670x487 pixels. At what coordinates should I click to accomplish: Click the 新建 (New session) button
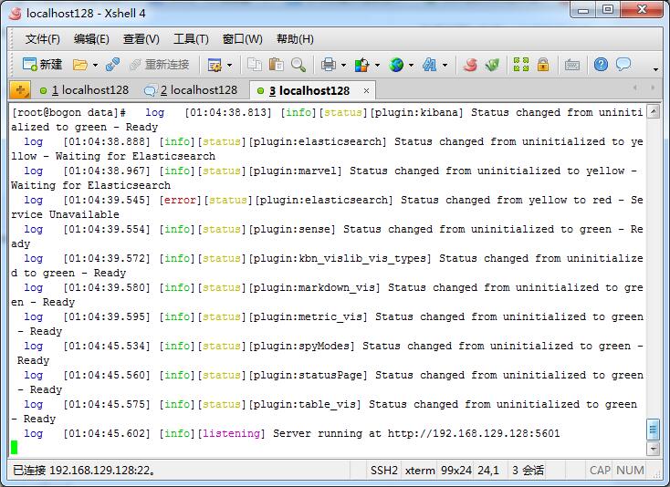click(x=42, y=65)
